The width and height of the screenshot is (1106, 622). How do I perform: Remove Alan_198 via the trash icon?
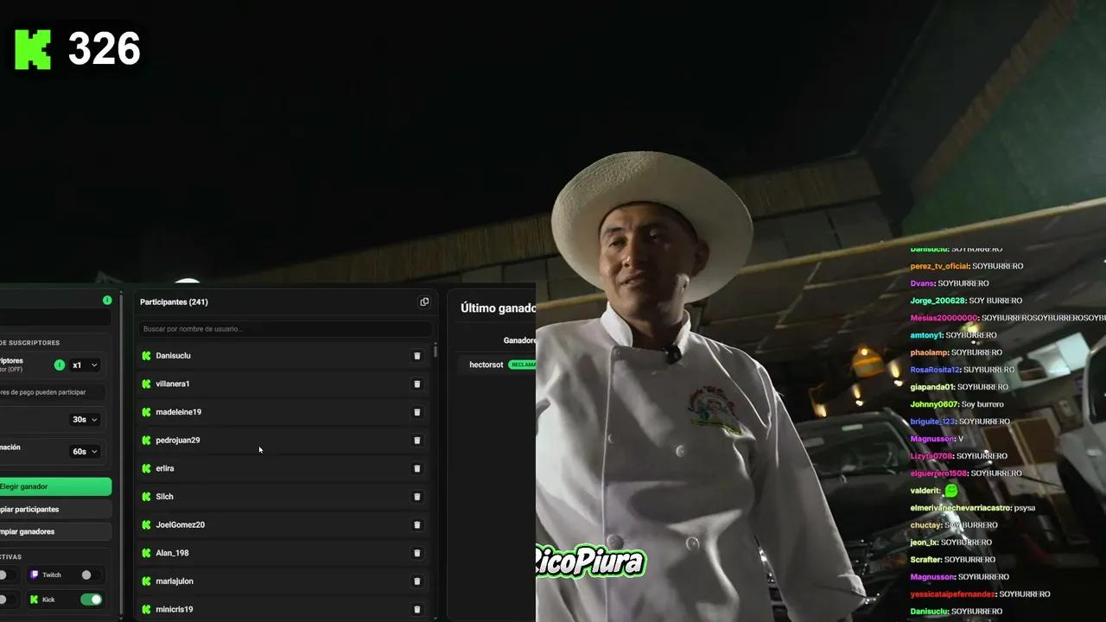click(417, 553)
